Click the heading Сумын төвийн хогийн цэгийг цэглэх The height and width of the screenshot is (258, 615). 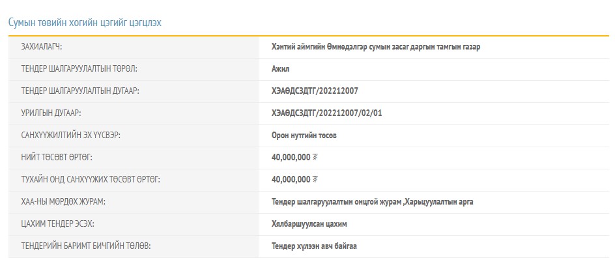85,22
